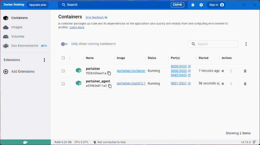The image size is (260, 145).
Task: Click the Images cloud sidebar icon
Action: tap(6, 27)
